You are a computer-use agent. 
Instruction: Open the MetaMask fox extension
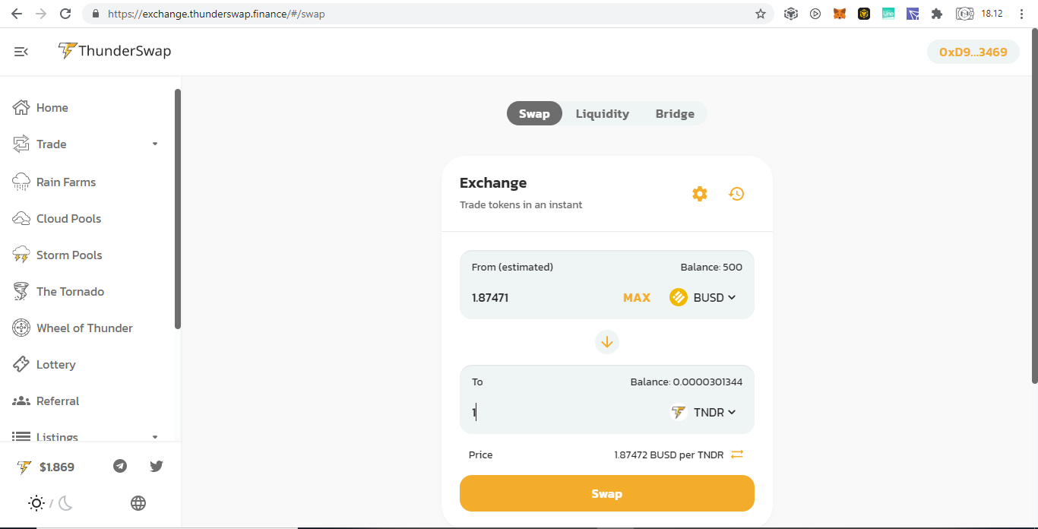pyautogui.click(x=840, y=14)
